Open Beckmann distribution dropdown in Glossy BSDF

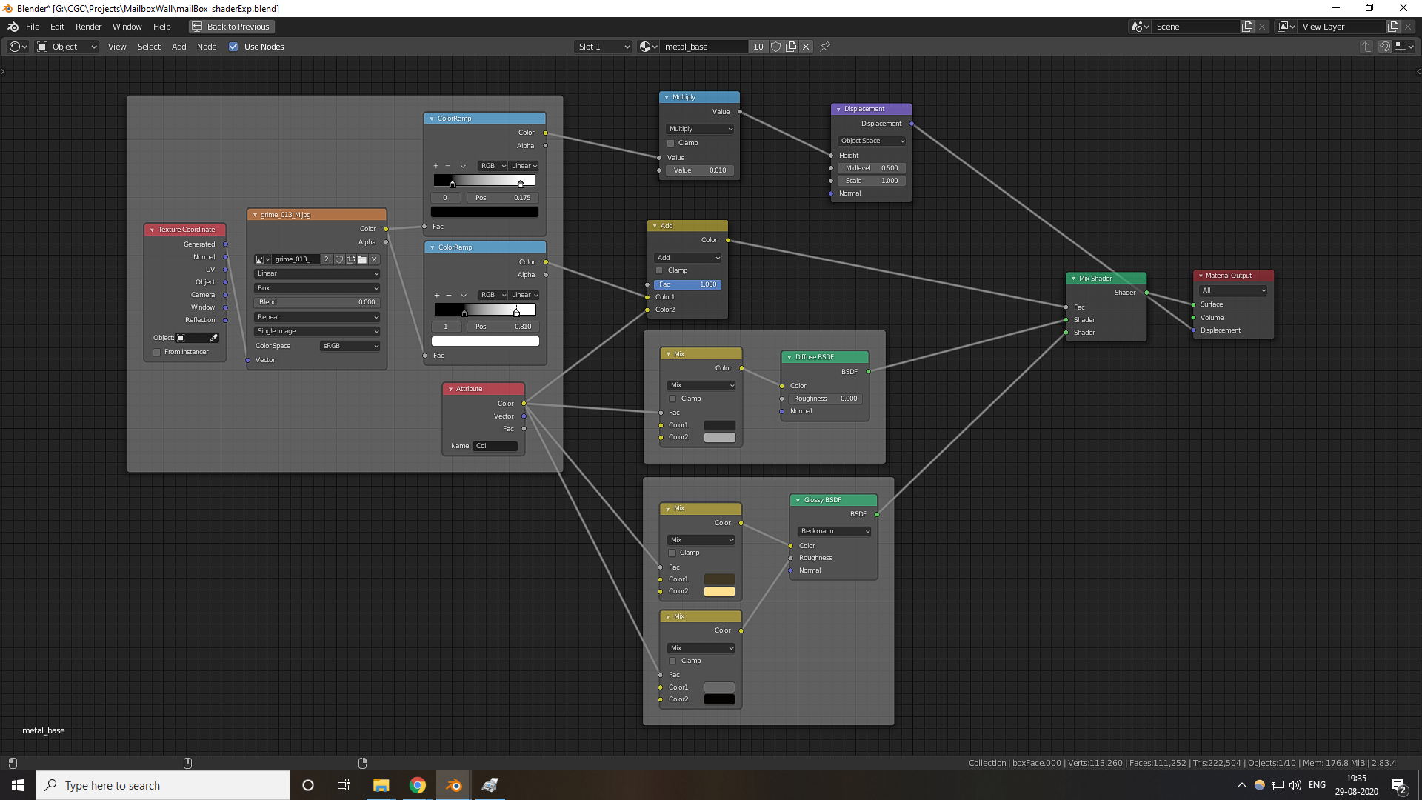[835, 531]
